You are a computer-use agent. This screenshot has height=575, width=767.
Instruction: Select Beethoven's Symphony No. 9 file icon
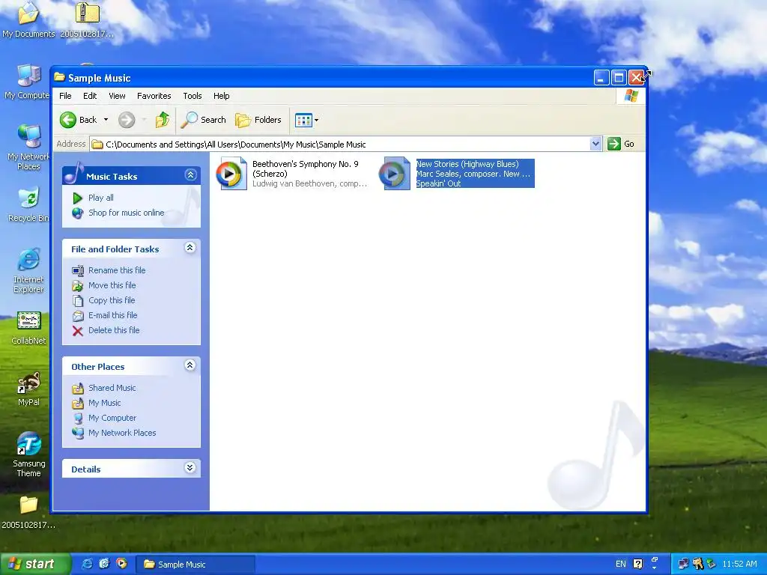231,173
